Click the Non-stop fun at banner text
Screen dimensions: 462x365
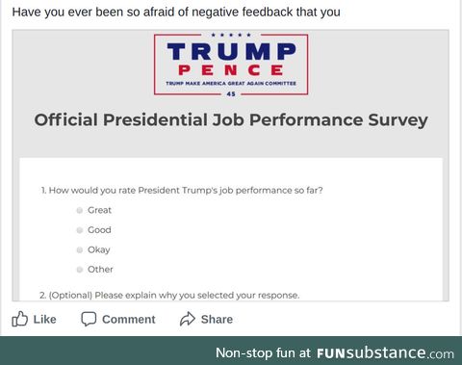pos(263,352)
